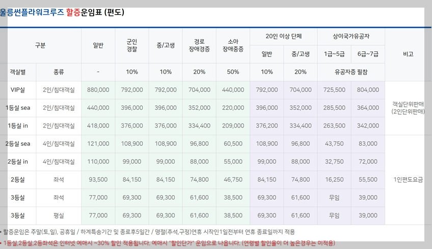Select the red 인터넷 예매시 ~30% 할인 footnote

click(x=168, y=243)
